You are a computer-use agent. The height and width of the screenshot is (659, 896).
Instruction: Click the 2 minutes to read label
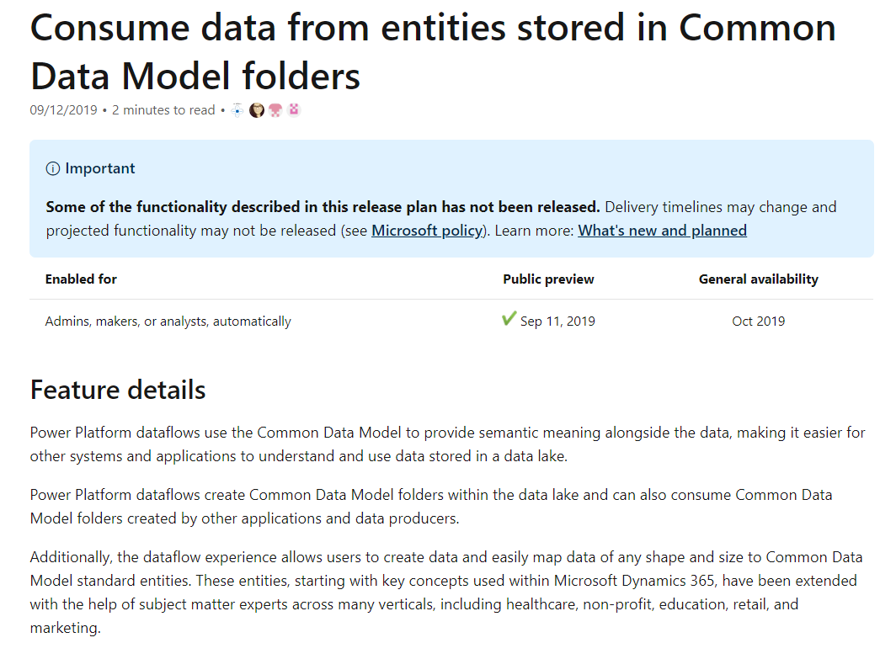pos(163,110)
